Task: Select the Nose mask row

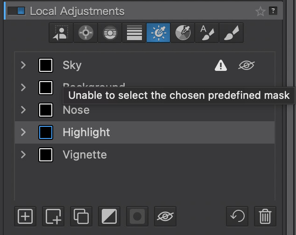Action: 140,111
